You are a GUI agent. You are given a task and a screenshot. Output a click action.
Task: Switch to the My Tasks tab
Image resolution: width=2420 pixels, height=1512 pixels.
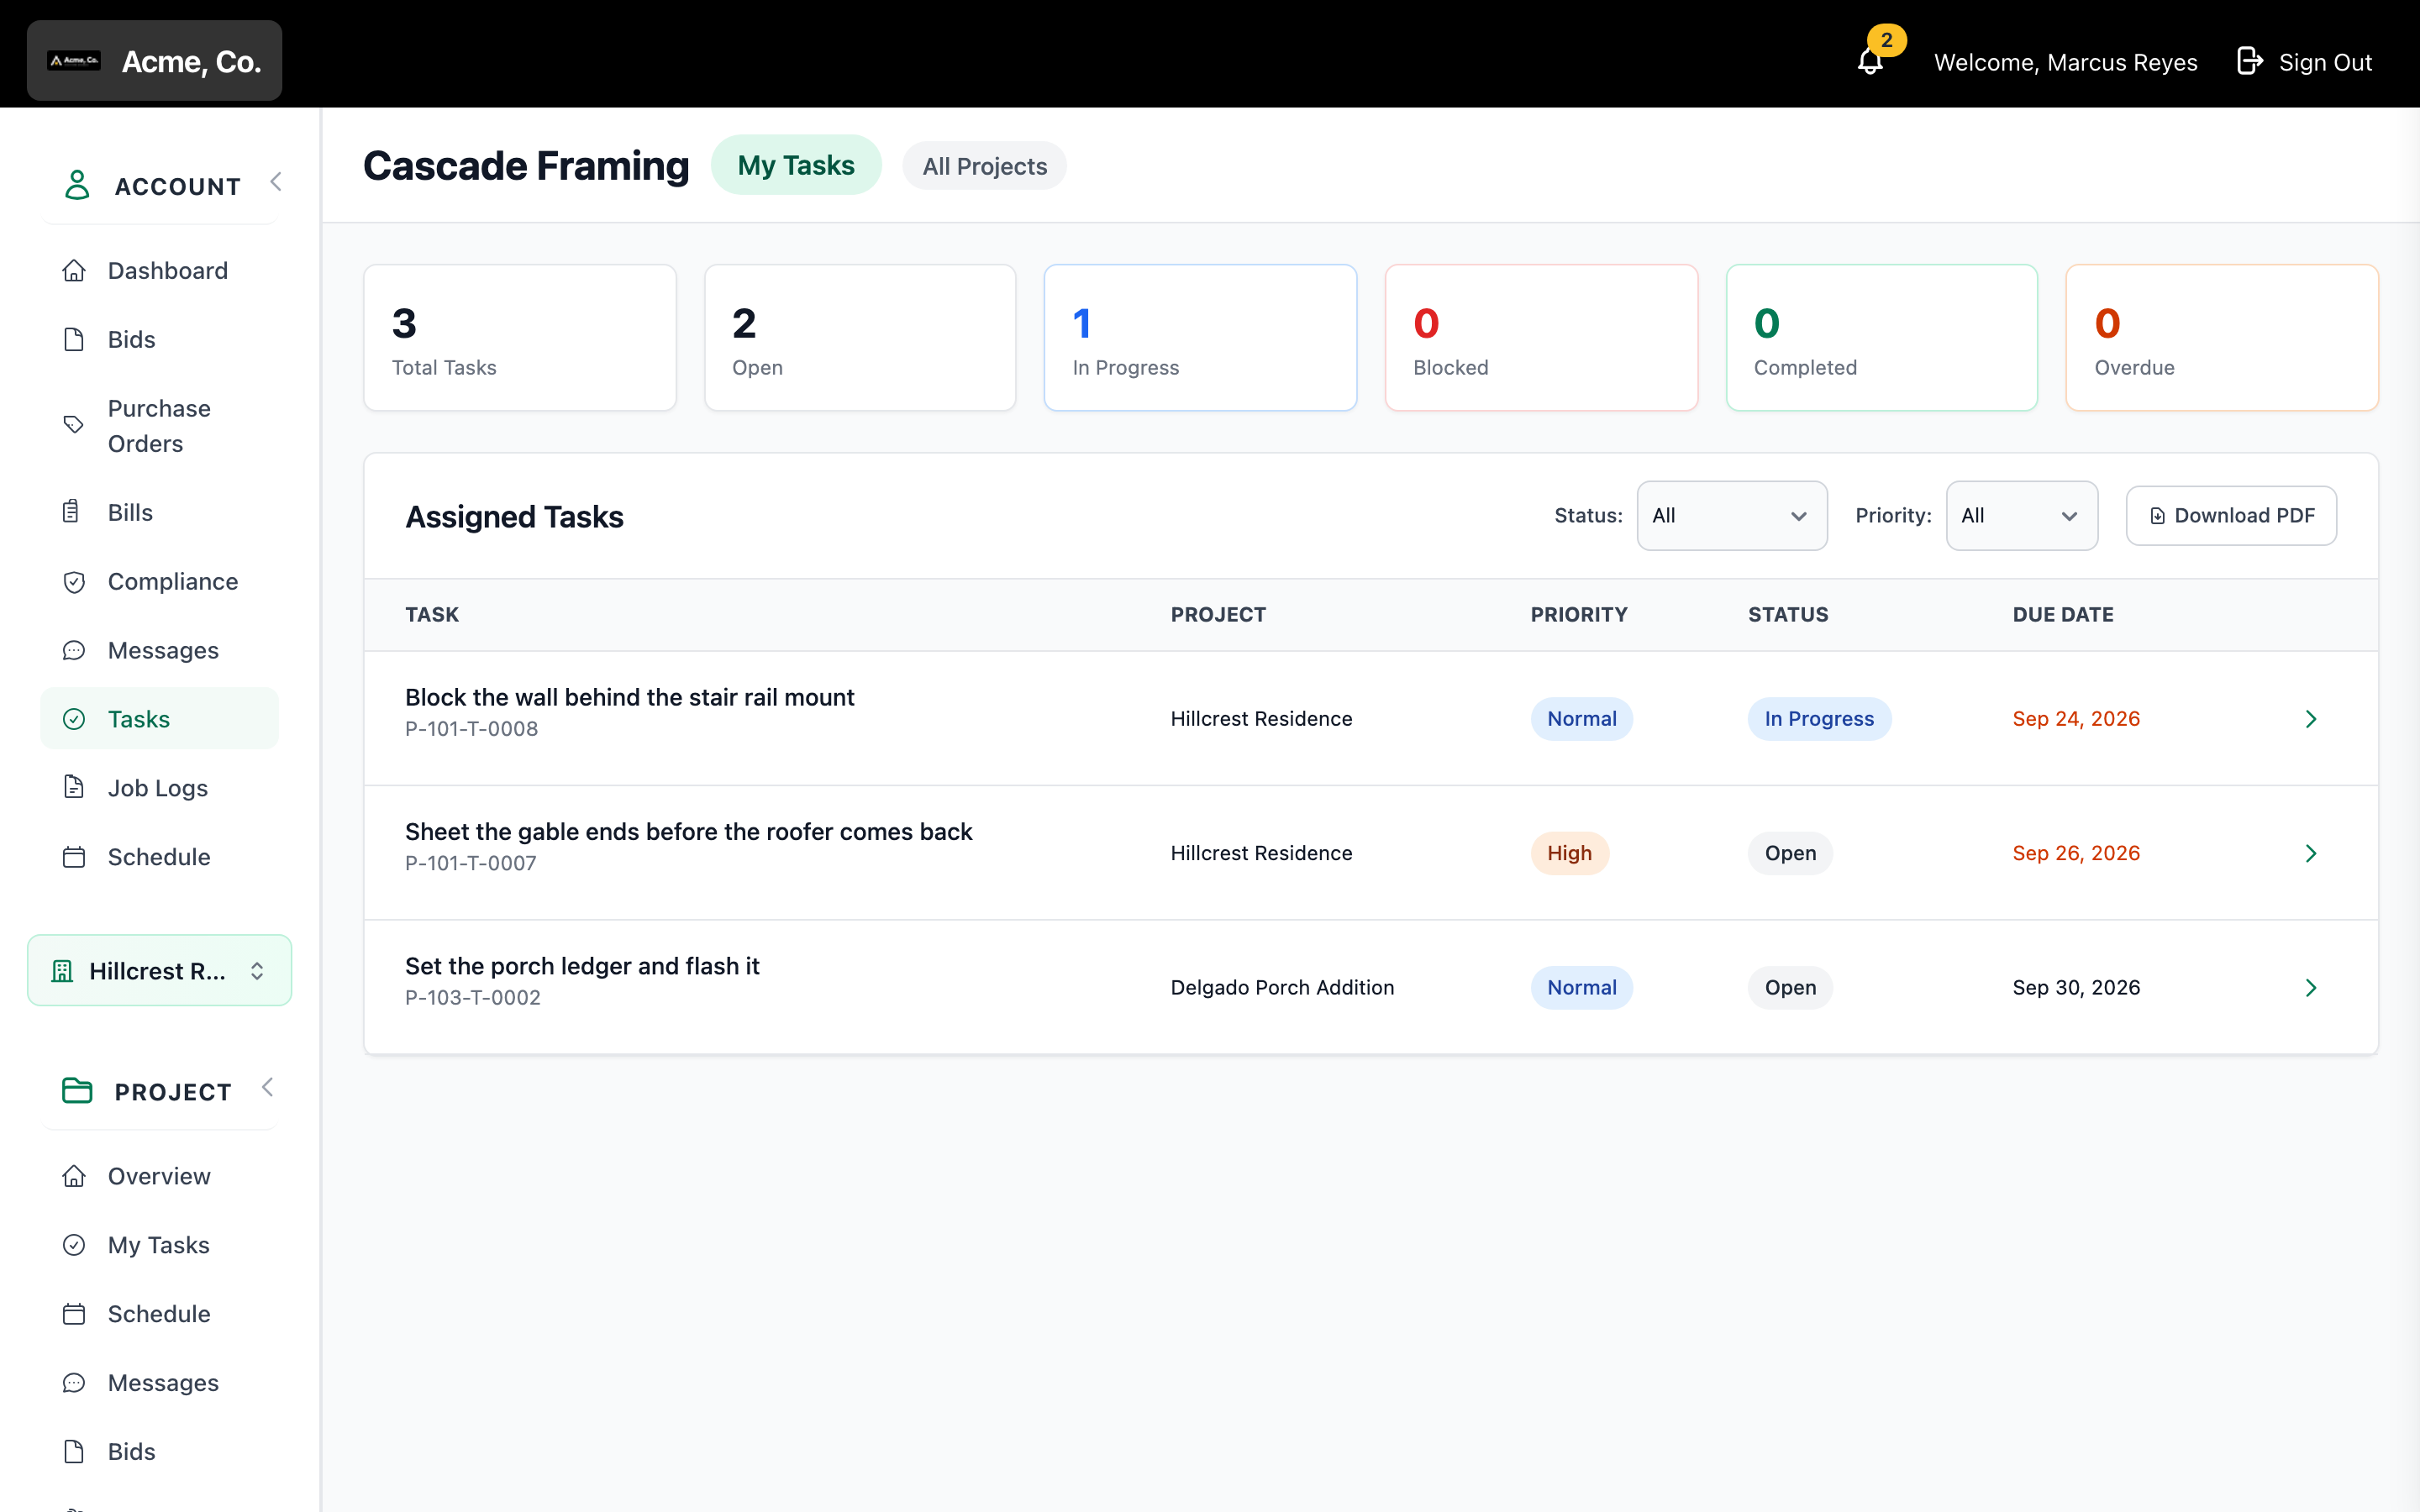(x=796, y=165)
